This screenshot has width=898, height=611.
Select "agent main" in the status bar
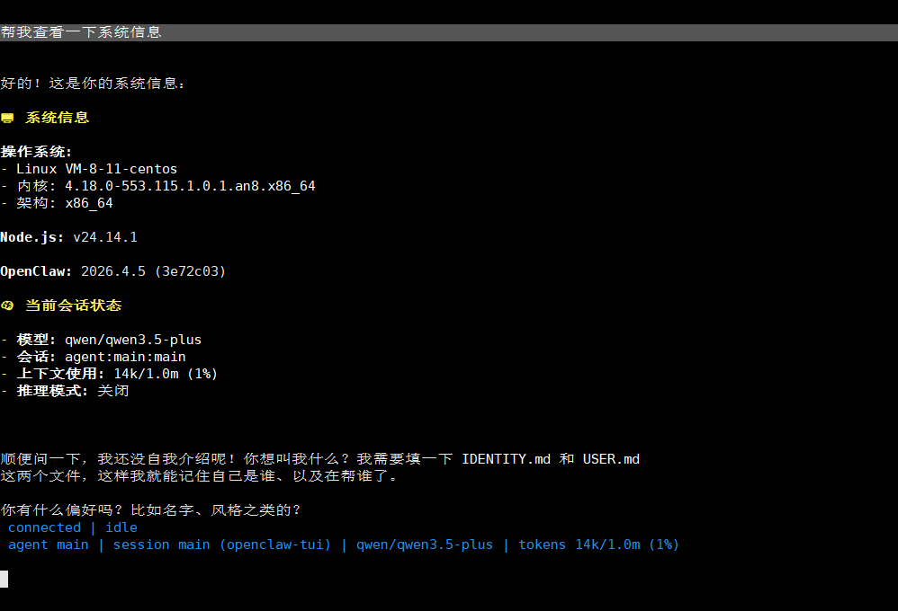[x=49, y=545]
